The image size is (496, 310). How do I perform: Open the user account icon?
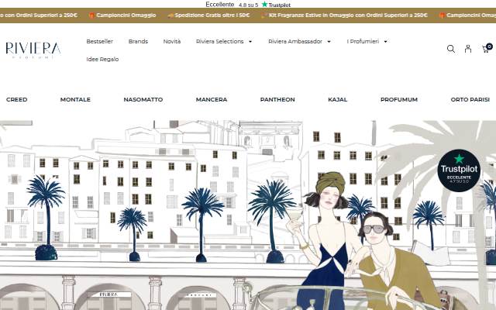pos(468,49)
